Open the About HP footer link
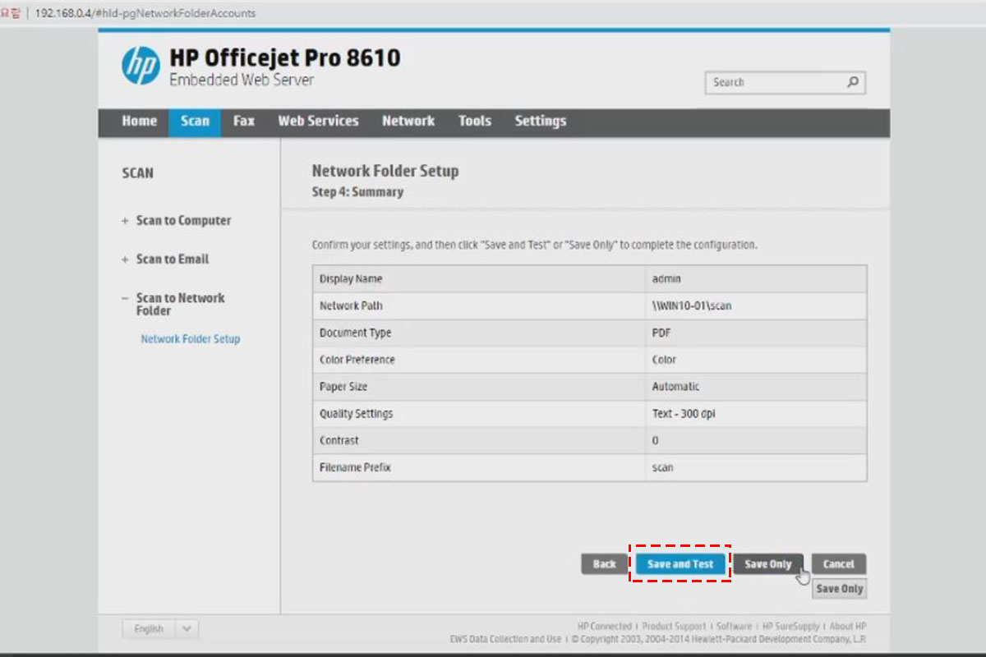Image resolution: width=986 pixels, height=657 pixels. tap(848, 626)
